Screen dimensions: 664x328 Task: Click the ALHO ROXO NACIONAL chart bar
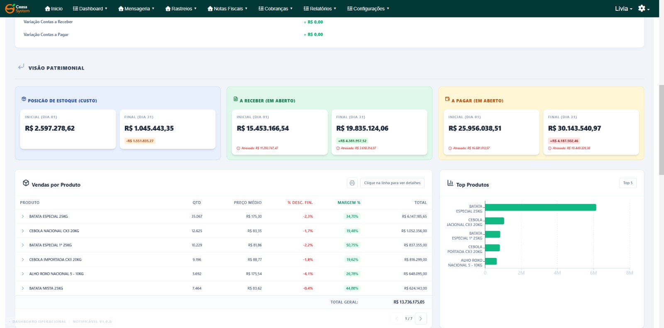coord(491,261)
